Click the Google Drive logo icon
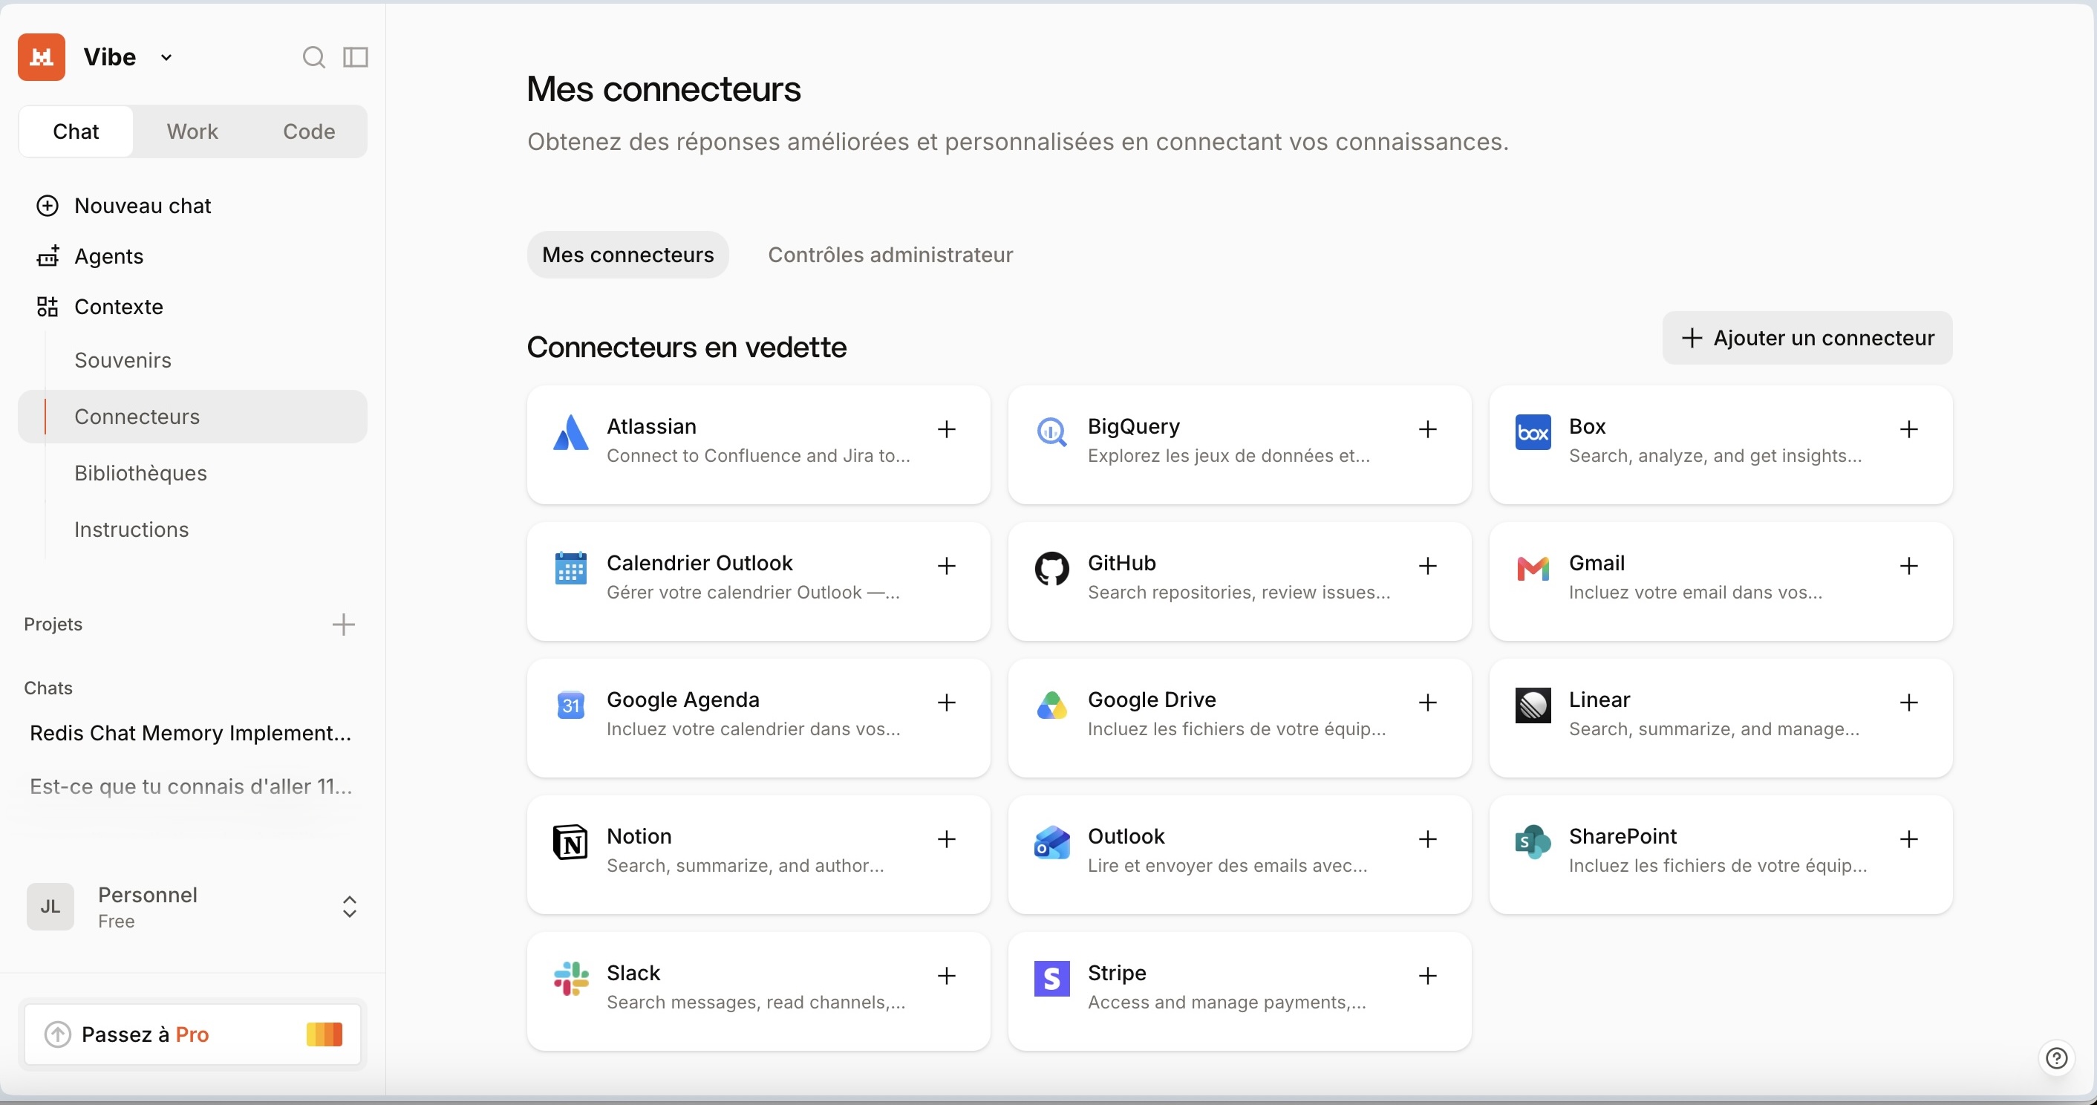Viewport: 2097px width, 1105px height. (x=1051, y=705)
